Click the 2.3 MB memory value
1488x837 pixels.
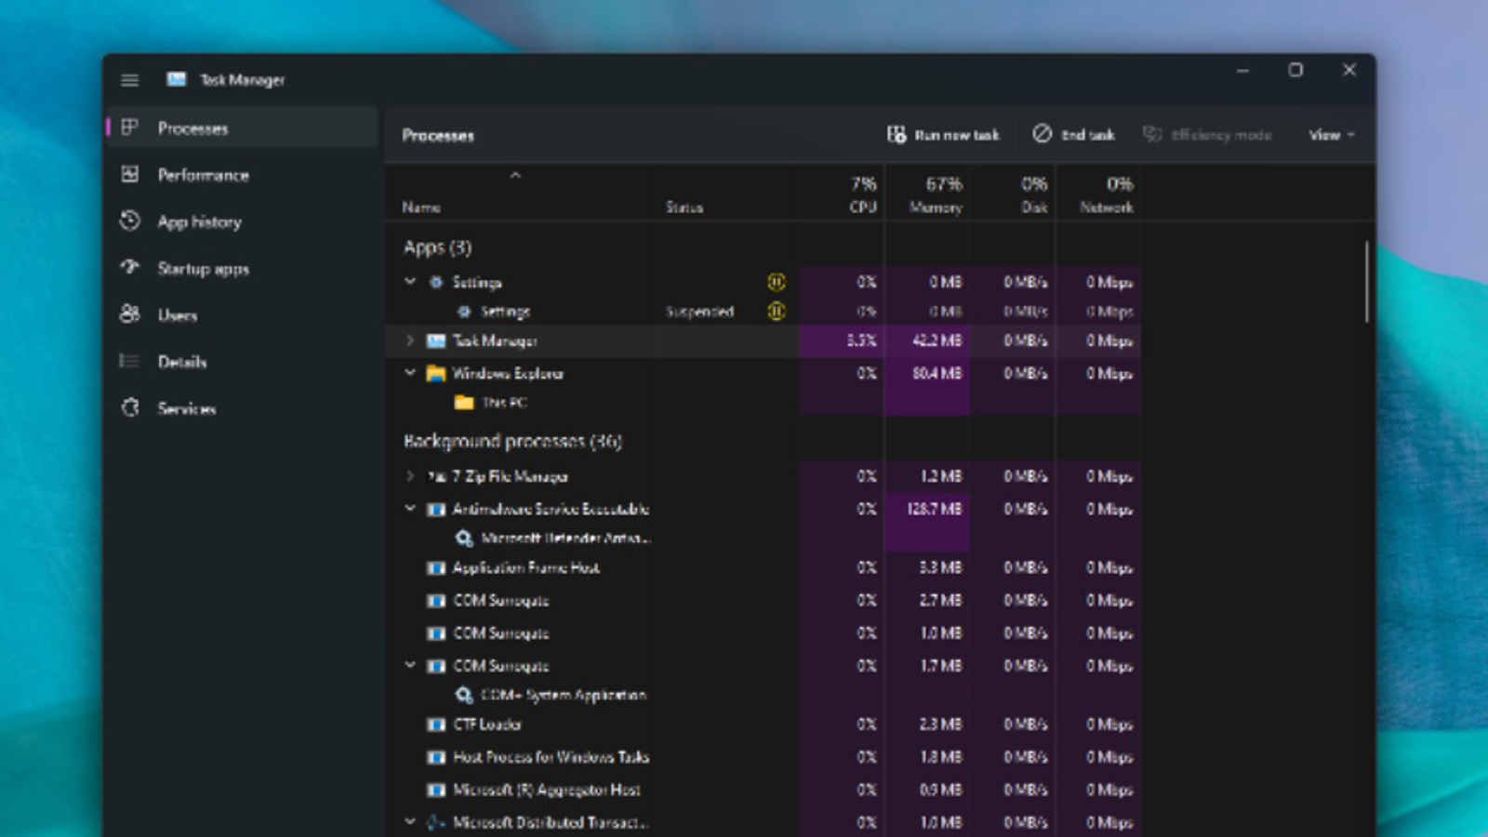pyautogui.click(x=940, y=724)
